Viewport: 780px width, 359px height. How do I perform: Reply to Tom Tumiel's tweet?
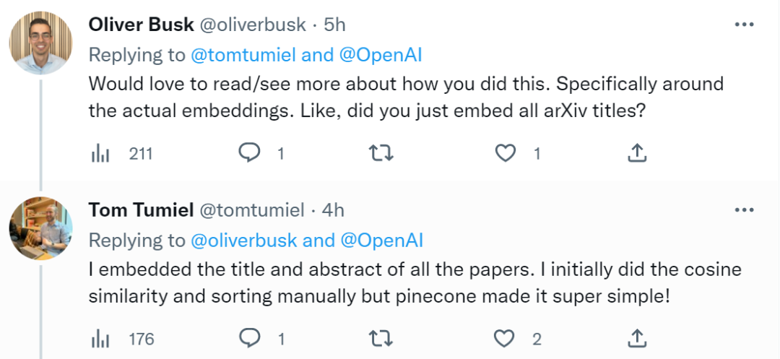tap(249, 338)
